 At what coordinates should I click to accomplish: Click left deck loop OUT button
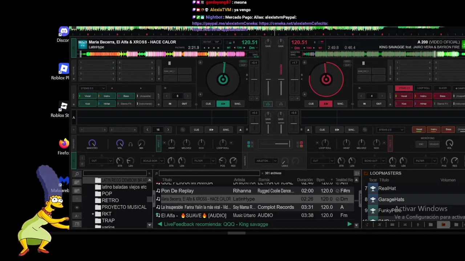click(185, 104)
